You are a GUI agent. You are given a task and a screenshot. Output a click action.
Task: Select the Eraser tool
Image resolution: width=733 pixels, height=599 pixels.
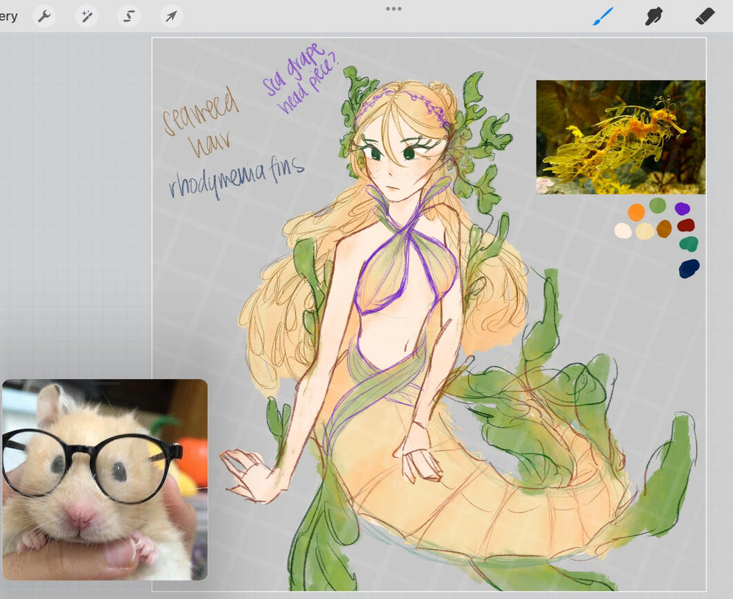coord(705,17)
